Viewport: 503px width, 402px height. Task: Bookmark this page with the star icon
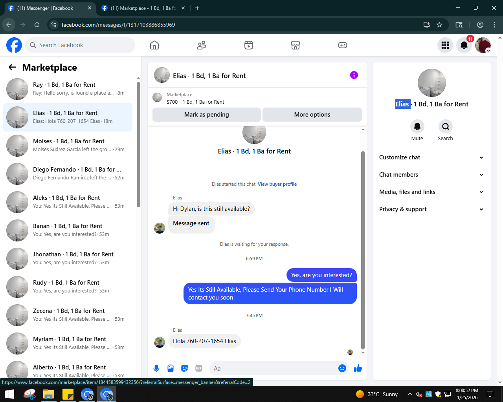tap(439, 25)
